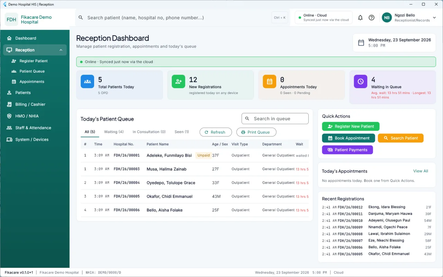The width and height of the screenshot is (443, 277).
Task: Click the FDH hospital logo
Action: 11,19
